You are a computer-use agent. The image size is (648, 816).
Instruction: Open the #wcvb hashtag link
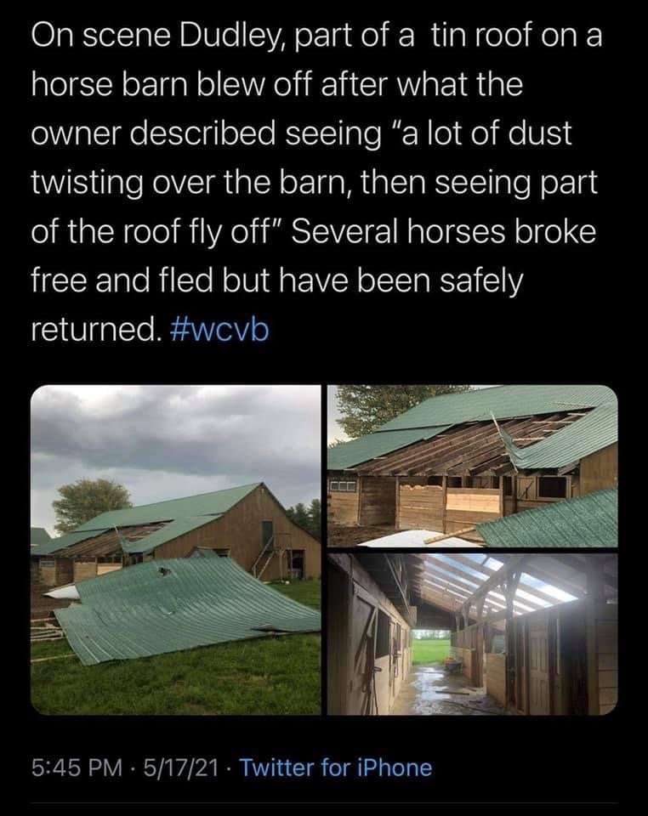click(219, 330)
